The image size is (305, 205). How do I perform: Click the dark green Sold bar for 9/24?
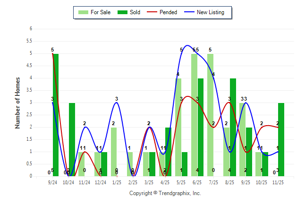(x=56, y=115)
